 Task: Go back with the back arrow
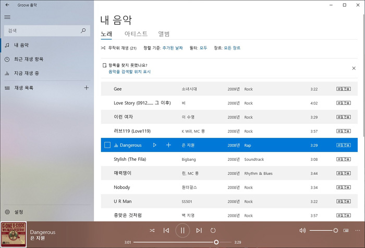pos(7,5)
